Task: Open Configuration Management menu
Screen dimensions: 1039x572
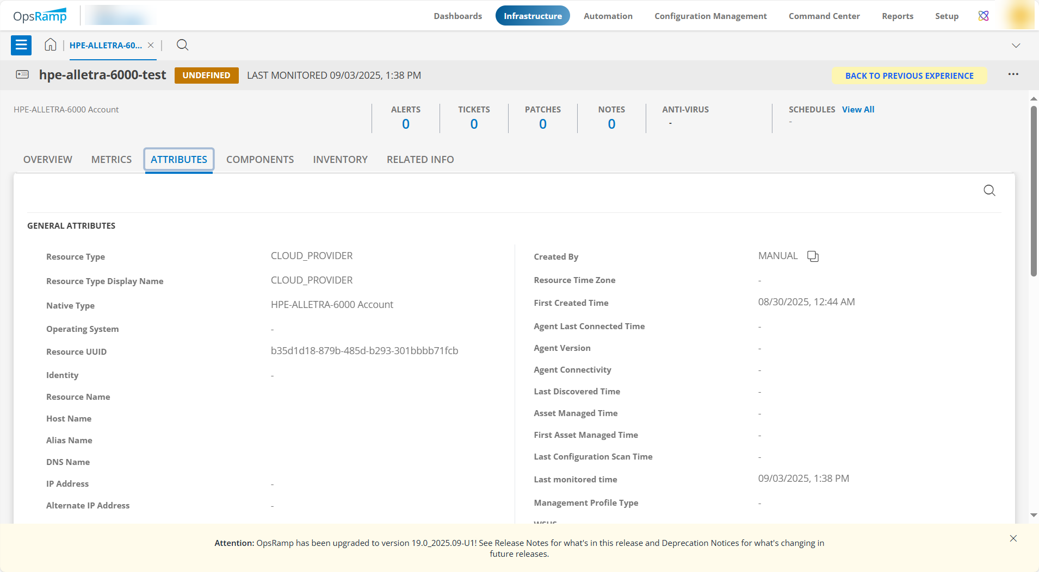Action: tap(710, 16)
